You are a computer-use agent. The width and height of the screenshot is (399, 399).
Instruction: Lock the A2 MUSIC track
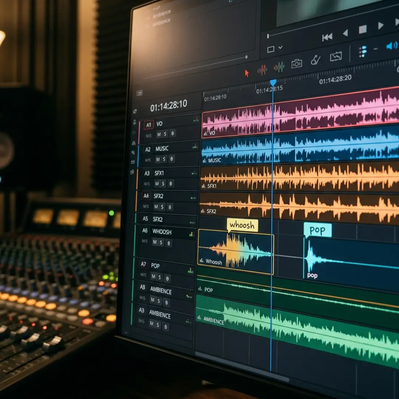click(x=172, y=159)
